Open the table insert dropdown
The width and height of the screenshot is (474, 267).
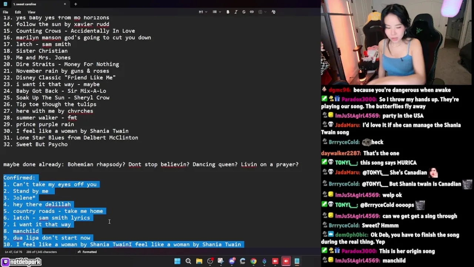click(262, 12)
